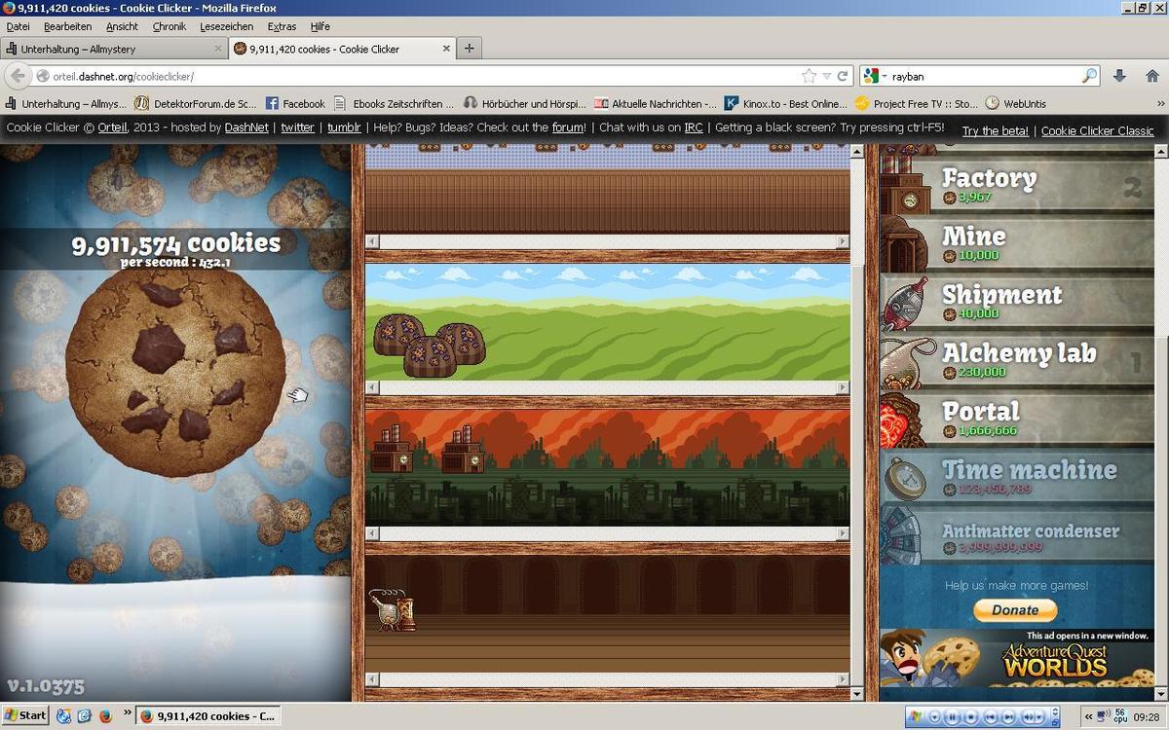Select the Time machine store item
Screen dimensions: 1169x730
pyautogui.click(x=1017, y=478)
